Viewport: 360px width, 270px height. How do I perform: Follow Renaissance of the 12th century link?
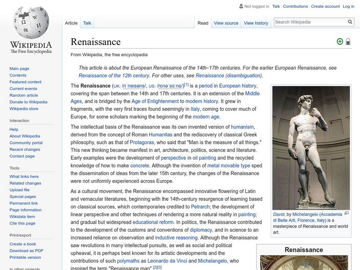click(114, 76)
